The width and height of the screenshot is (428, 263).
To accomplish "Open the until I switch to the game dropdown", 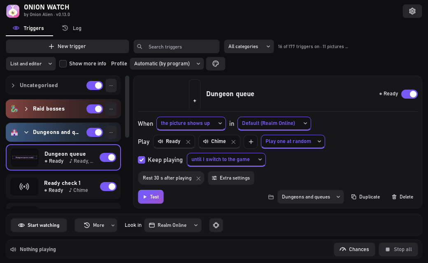I will pyautogui.click(x=226, y=159).
